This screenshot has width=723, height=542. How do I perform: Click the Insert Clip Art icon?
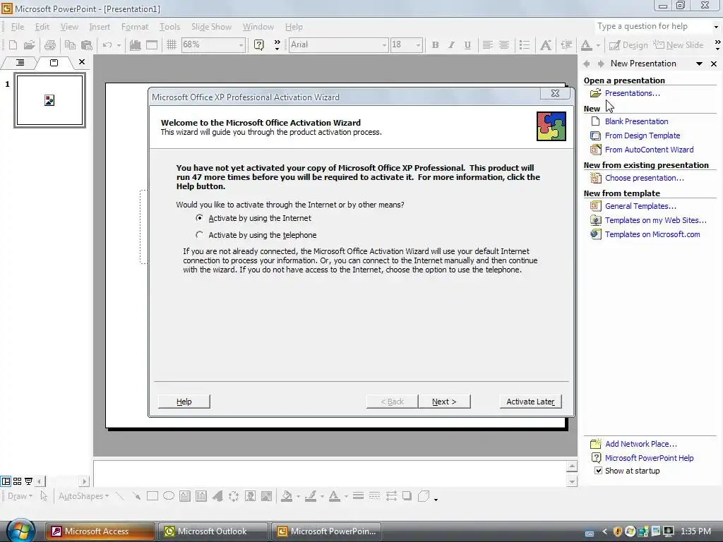coord(251,496)
